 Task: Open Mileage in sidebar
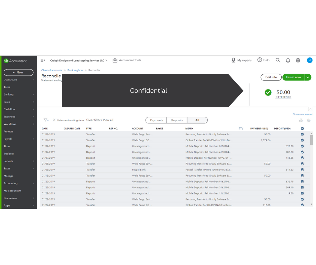point(8,176)
